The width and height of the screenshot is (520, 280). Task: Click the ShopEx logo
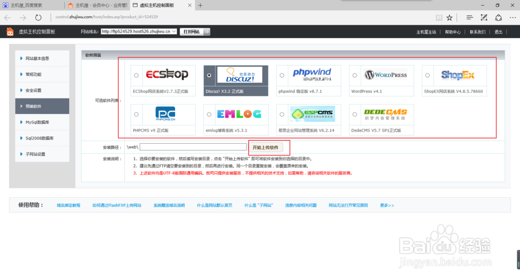tap(458, 75)
